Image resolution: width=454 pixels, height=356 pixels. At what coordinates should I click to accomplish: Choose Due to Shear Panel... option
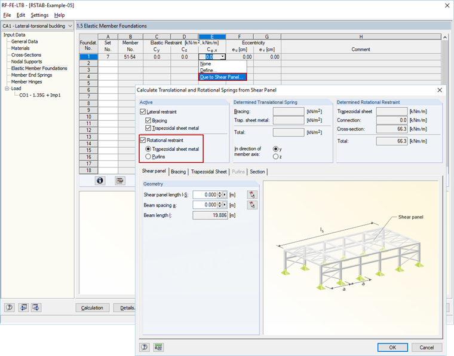tap(222, 77)
